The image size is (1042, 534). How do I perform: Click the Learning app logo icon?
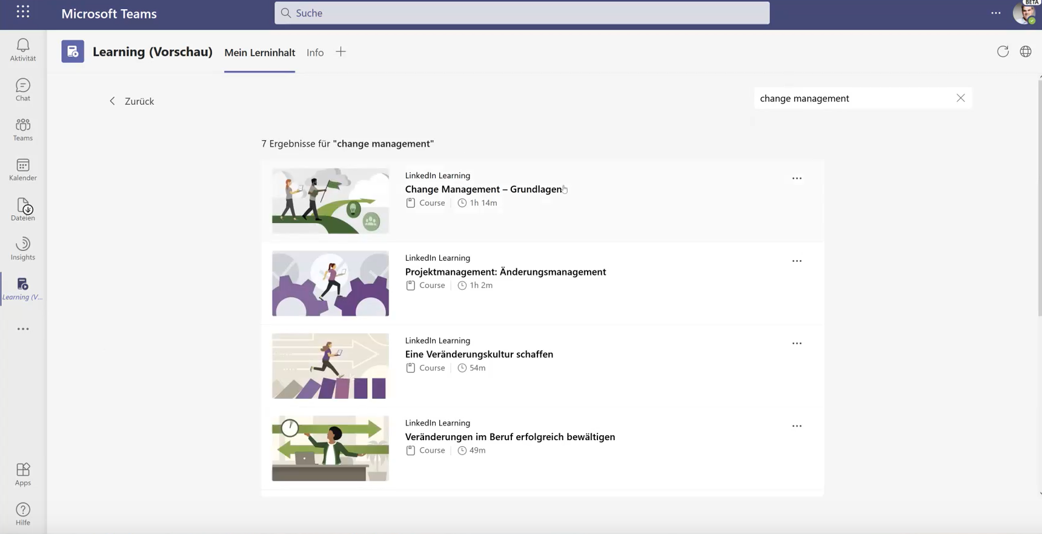coord(73,52)
